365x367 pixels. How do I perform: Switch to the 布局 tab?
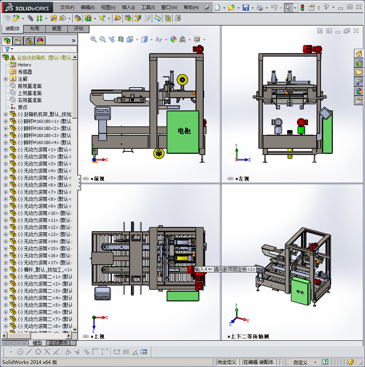pos(35,29)
